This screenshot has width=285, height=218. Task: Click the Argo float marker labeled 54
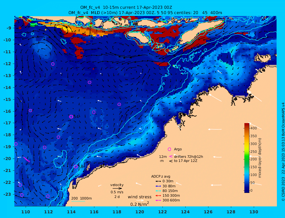click(71, 117)
